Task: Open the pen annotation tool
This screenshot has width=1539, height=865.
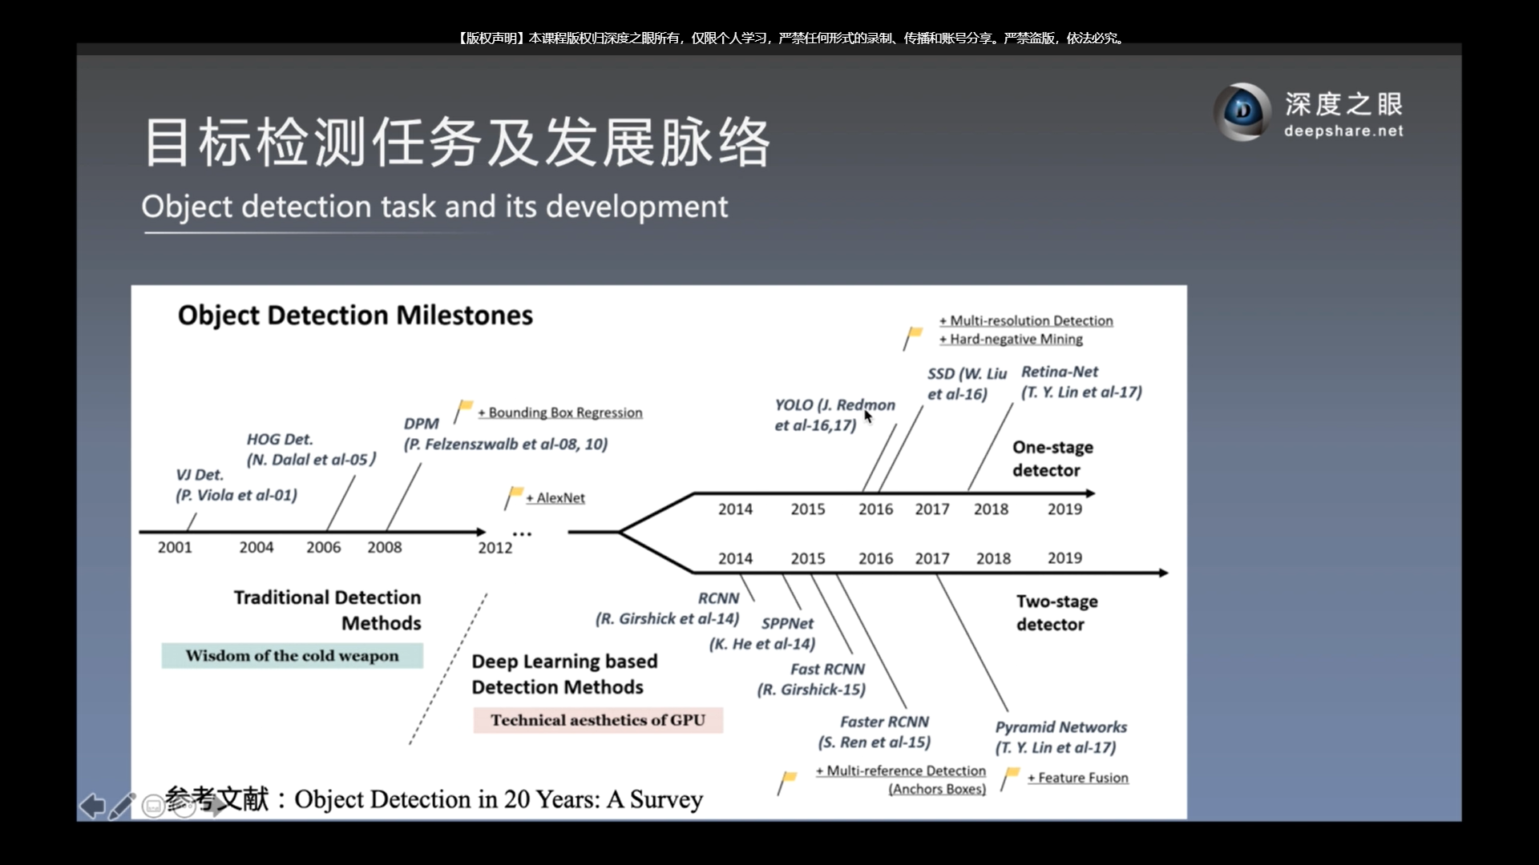Action: (x=122, y=806)
